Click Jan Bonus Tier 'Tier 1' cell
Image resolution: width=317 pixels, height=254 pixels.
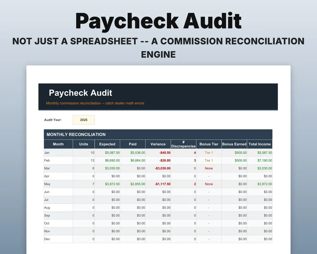click(209, 153)
